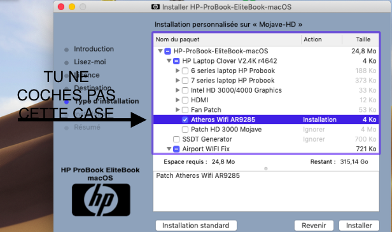Click the Installer button

click(x=359, y=226)
